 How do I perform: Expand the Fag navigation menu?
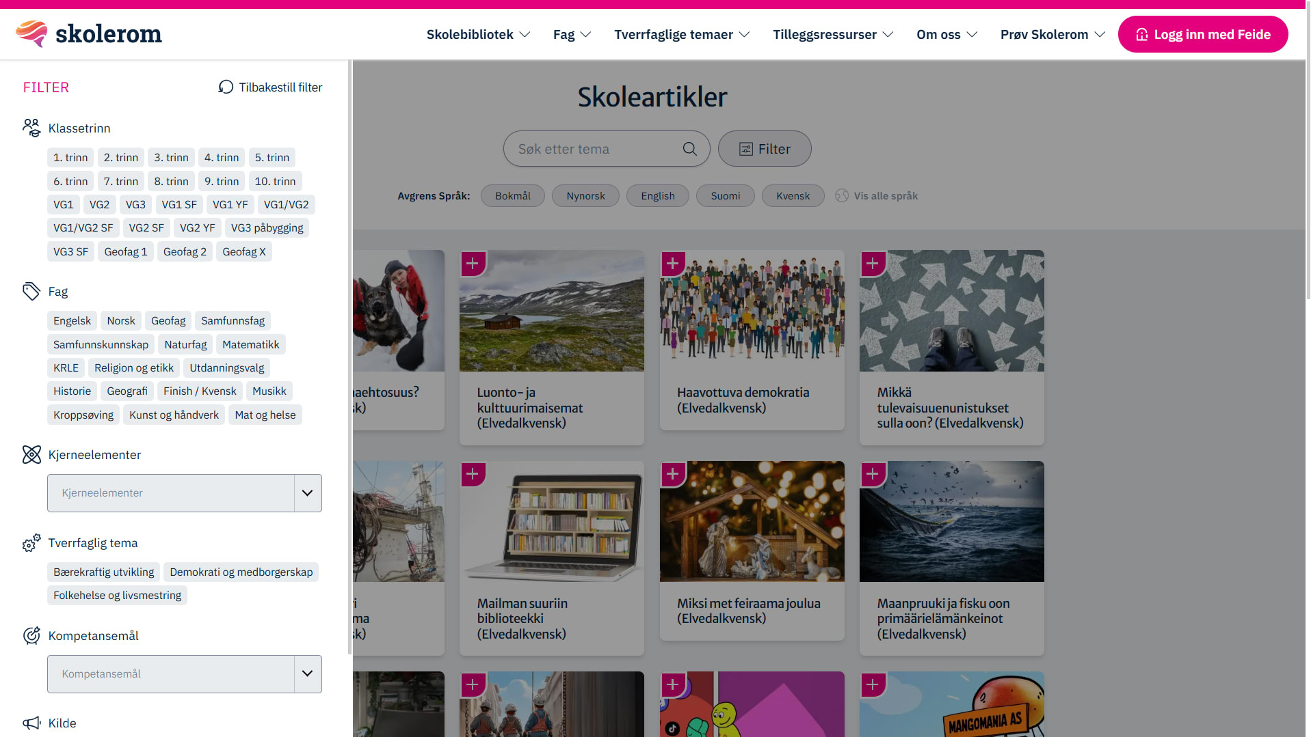click(572, 34)
